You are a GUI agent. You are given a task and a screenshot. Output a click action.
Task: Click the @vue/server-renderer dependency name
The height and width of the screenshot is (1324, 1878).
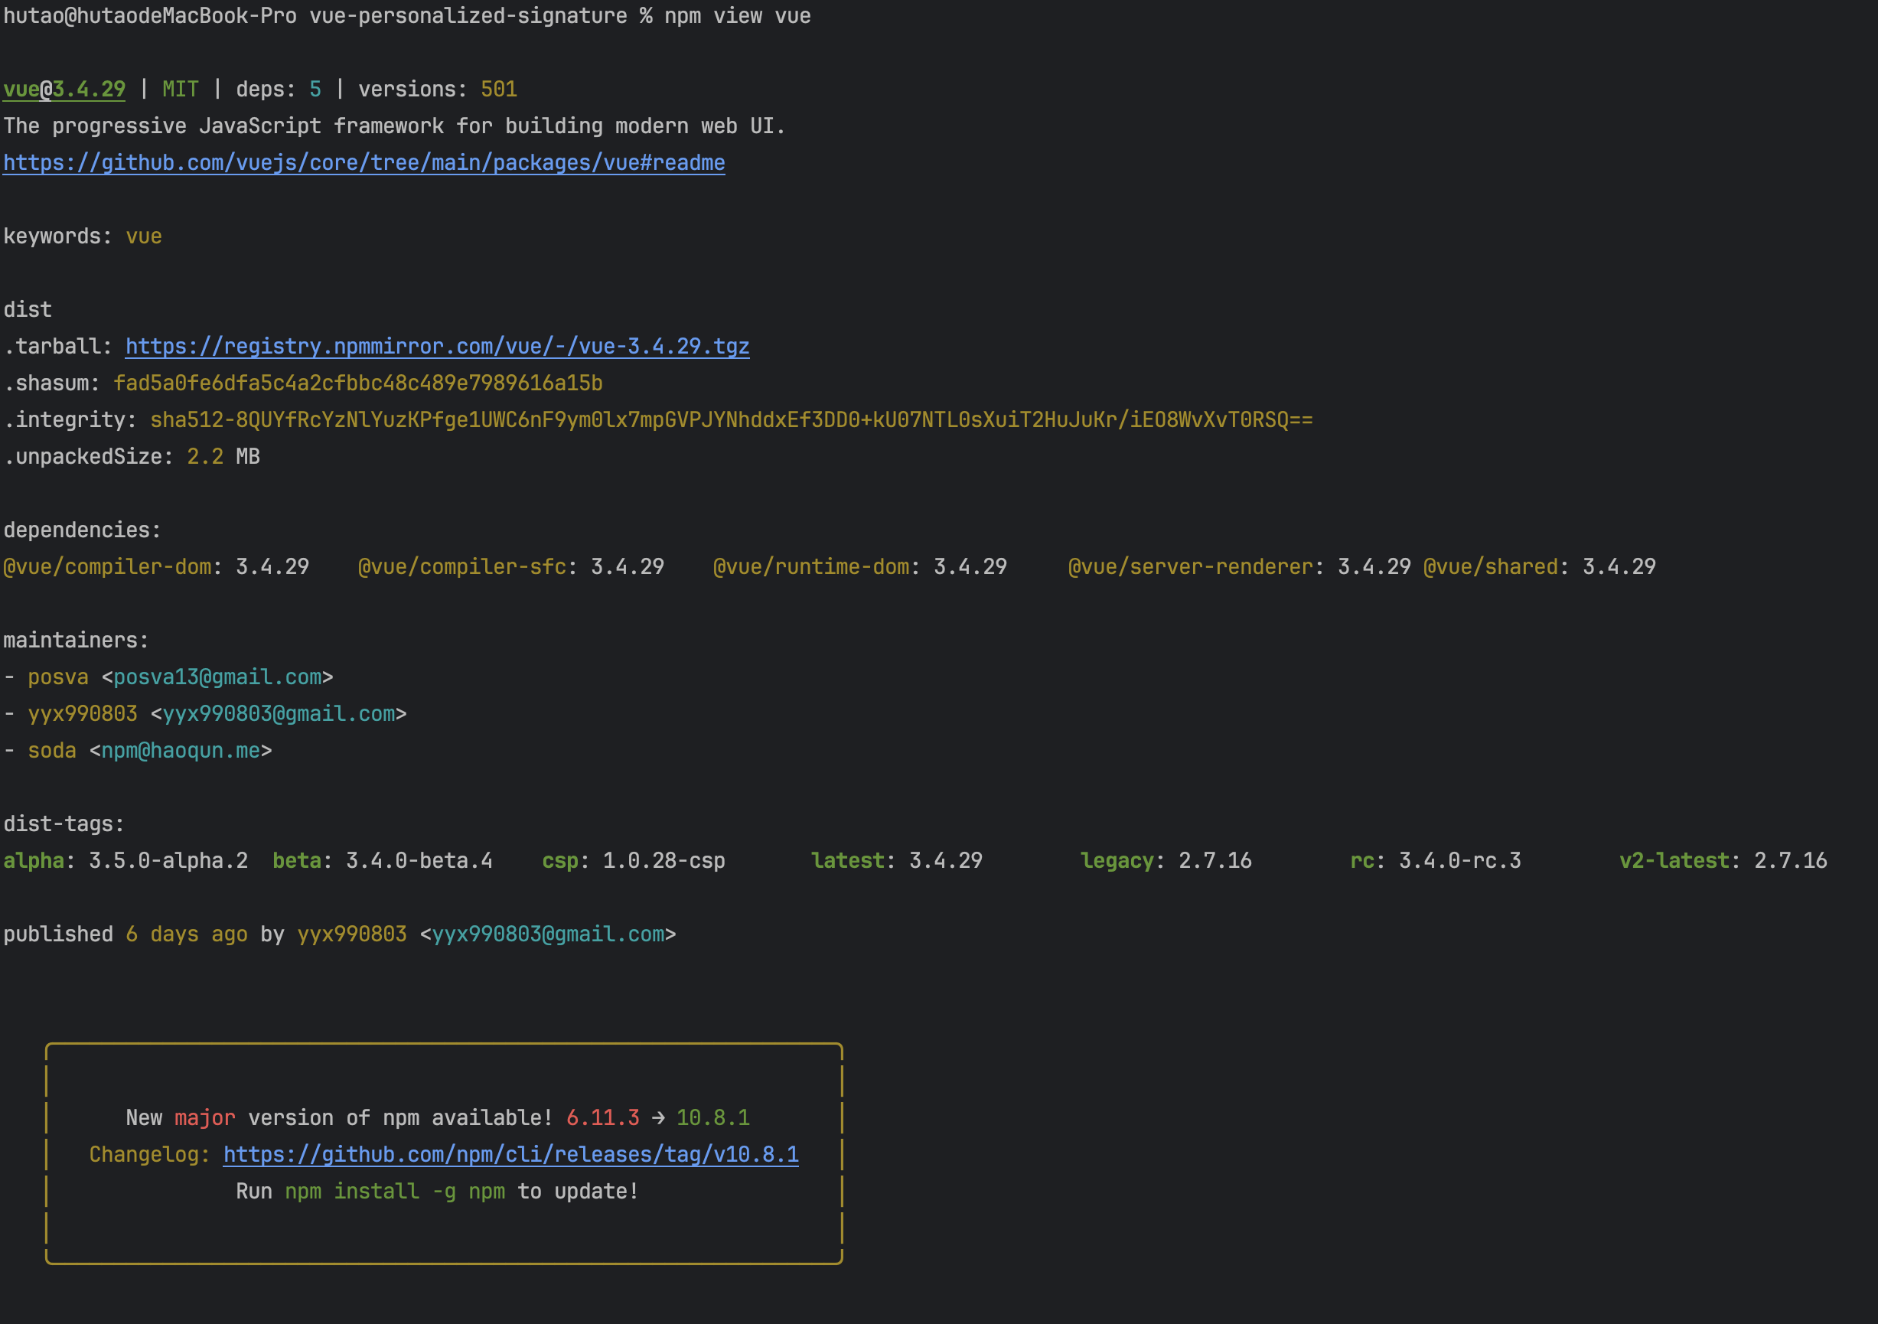[1190, 567]
